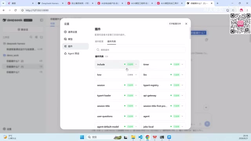
Task: Click the new conversation button in sidebar
Action: point(23,30)
